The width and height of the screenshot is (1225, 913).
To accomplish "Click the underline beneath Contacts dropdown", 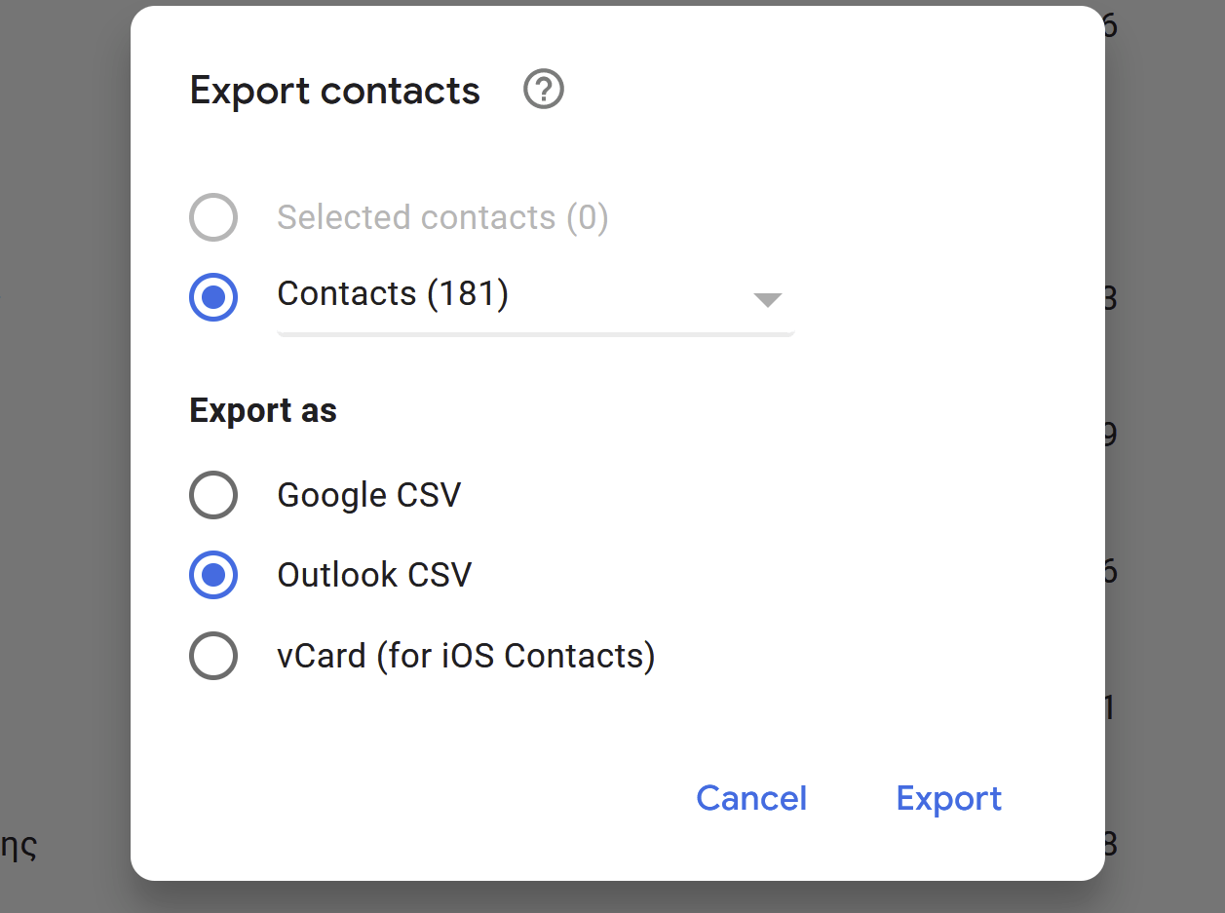I will pos(536,334).
